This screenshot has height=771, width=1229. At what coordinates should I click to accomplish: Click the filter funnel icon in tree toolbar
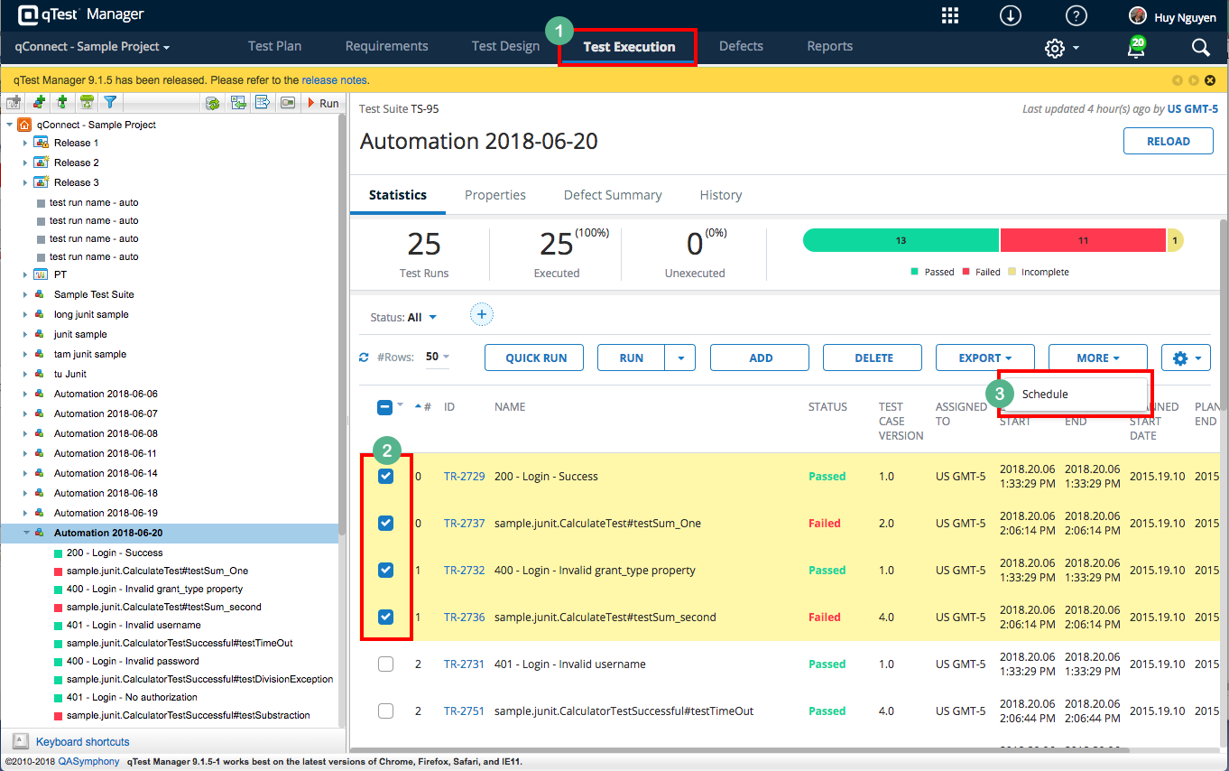point(110,103)
